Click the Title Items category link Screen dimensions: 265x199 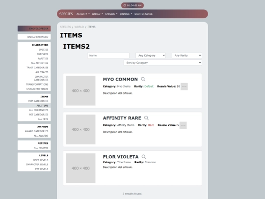coord(124,162)
